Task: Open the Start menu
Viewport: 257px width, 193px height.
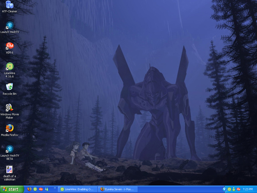Action: tap(12, 189)
